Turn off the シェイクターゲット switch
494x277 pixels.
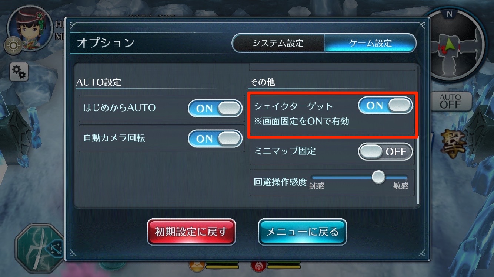tap(385, 106)
